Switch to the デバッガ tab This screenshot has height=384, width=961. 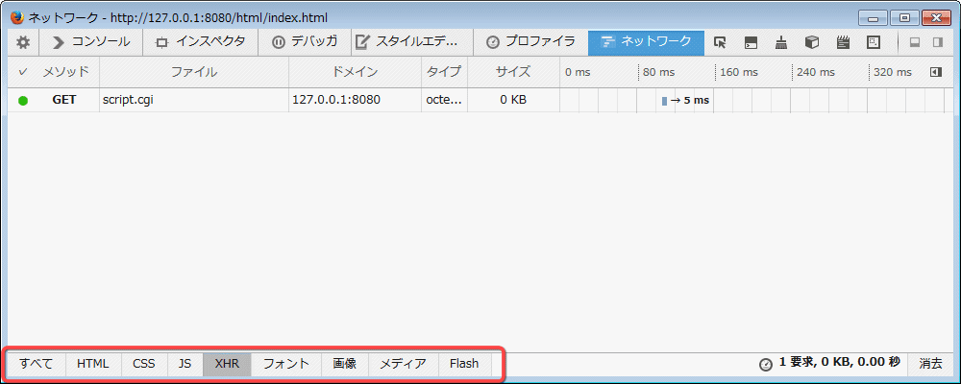[306, 42]
